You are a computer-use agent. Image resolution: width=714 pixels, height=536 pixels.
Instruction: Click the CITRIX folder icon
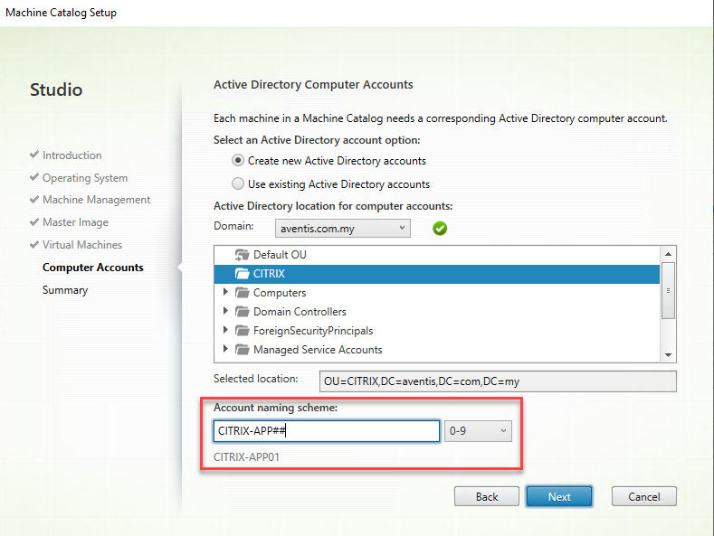click(242, 274)
